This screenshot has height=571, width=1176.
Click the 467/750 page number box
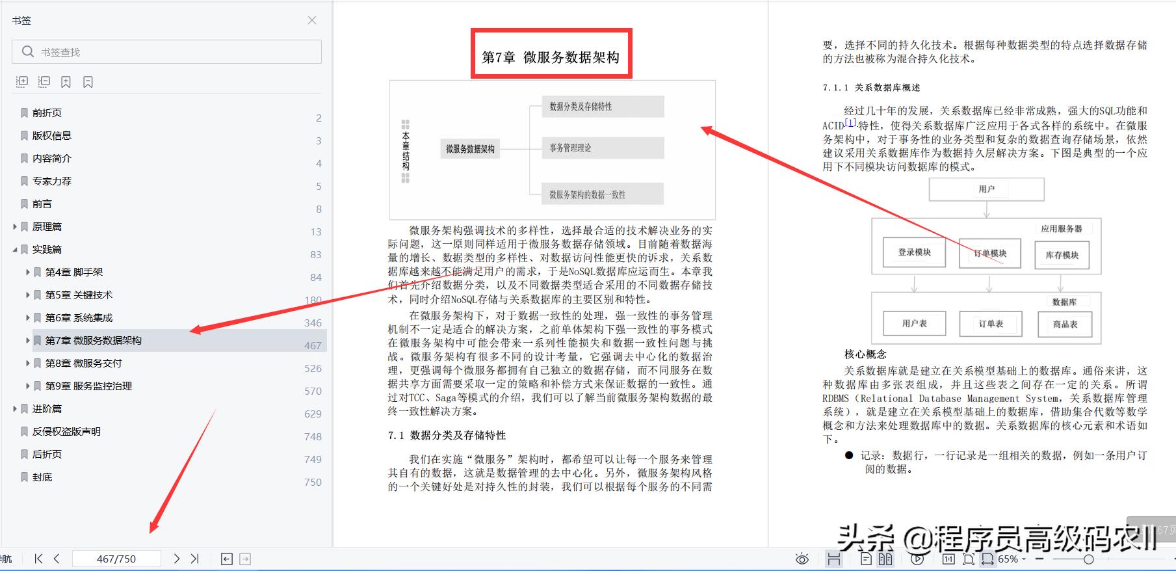coord(116,559)
